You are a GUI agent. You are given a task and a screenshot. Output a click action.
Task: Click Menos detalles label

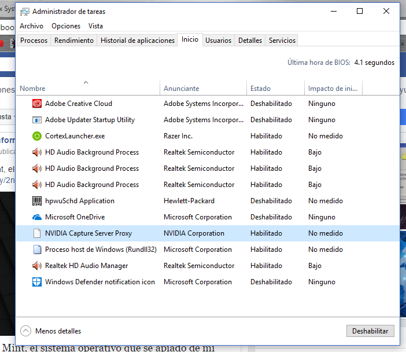coord(58,331)
